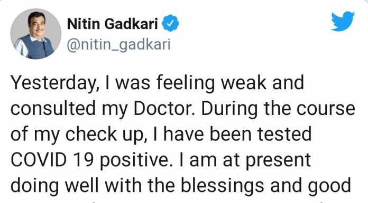Open the Nitin Gadkari display name link
This screenshot has width=368, height=203.
[x=113, y=24]
